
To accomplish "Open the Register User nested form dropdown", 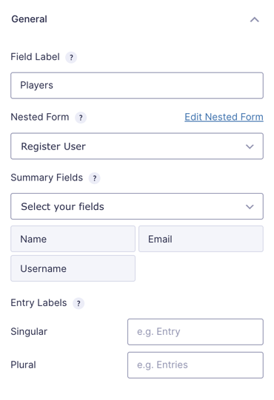I will [x=137, y=146].
